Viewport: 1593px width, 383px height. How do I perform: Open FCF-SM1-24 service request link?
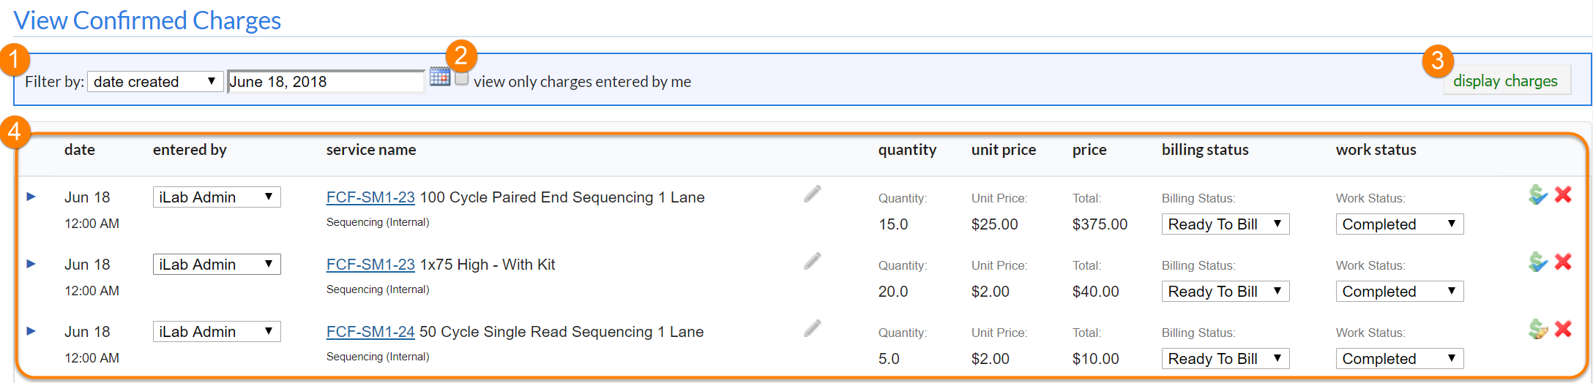point(370,332)
